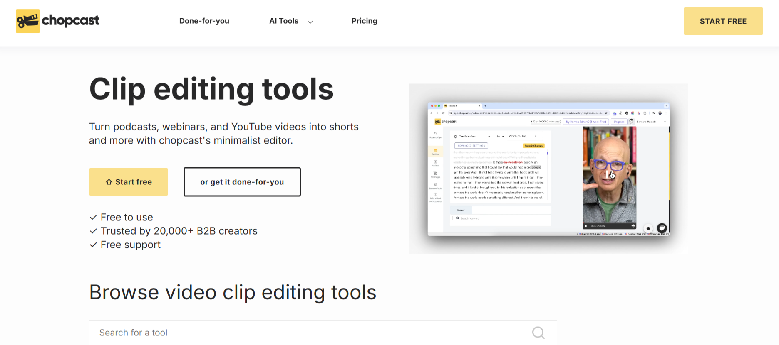779x345 pixels.
Task: Click the 'Free to use' text
Action: click(127, 217)
